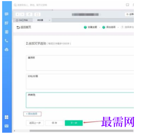Click the second option text box 炒粉/炒面
The height and width of the screenshot is (133, 141).
80,82
